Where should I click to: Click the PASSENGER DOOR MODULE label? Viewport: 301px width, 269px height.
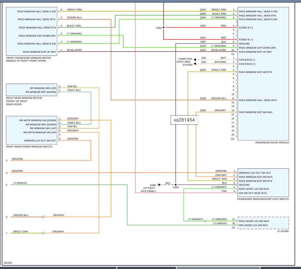272,143
